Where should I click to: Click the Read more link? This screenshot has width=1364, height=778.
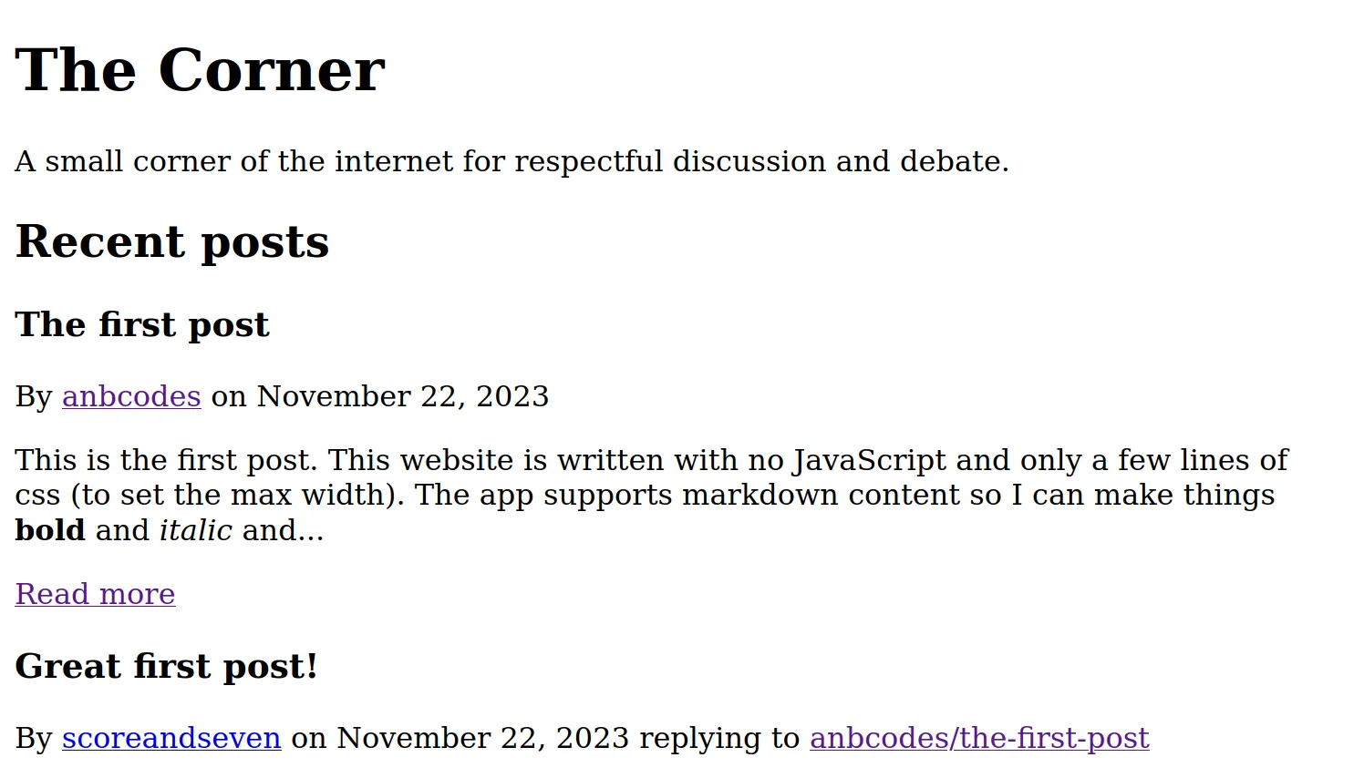click(95, 594)
